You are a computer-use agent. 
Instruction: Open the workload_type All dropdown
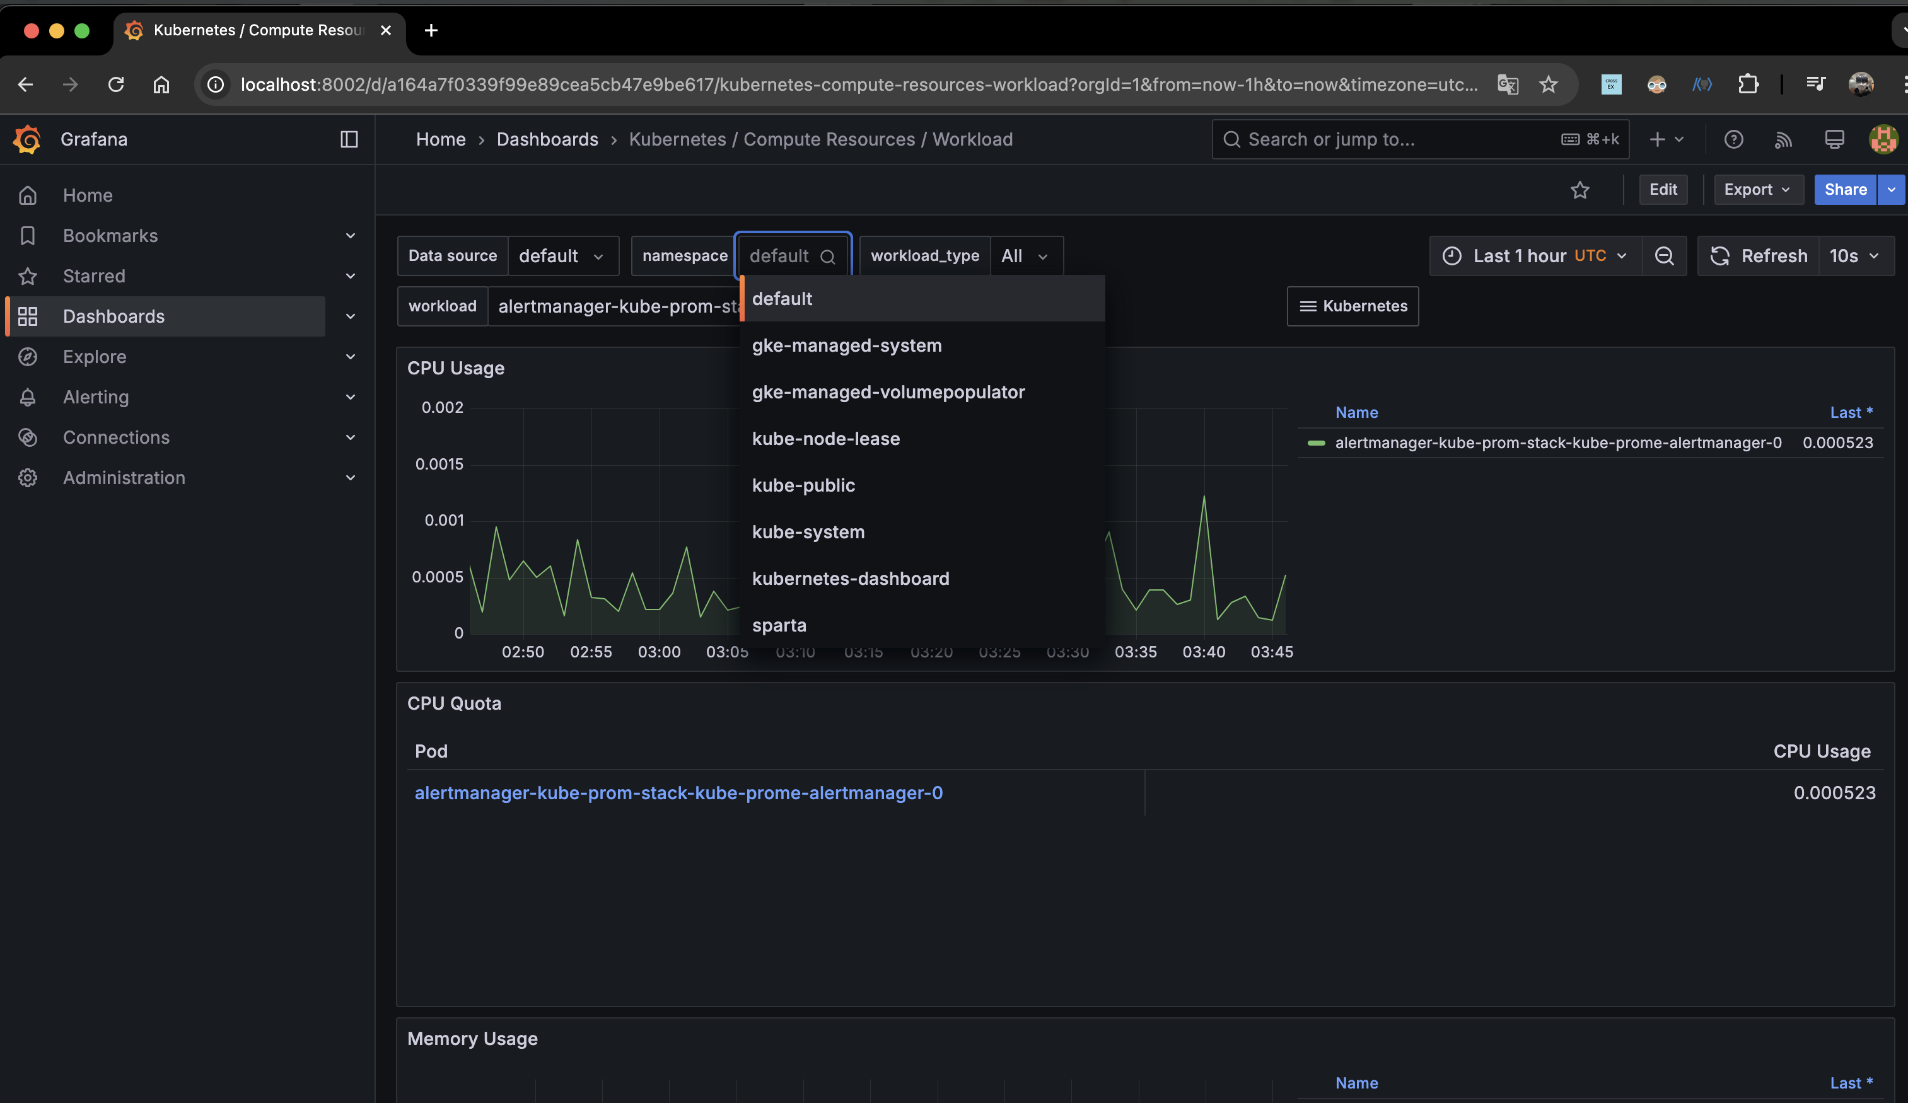tap(1026, 256)
